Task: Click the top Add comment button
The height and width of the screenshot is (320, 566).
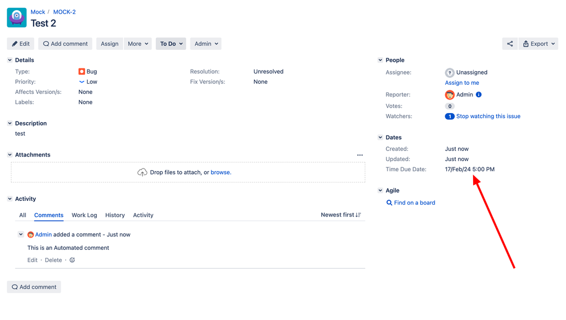Action: pos(65,44)
